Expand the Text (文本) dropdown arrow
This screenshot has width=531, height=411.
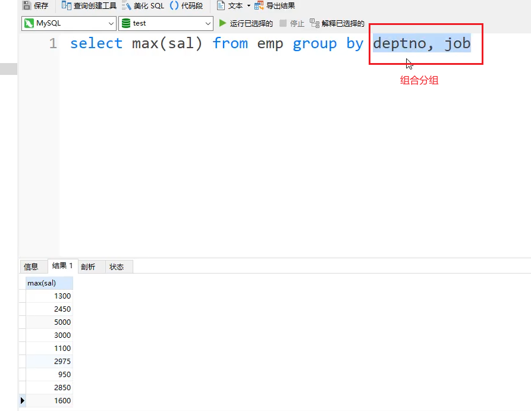[x=249, y=5]
